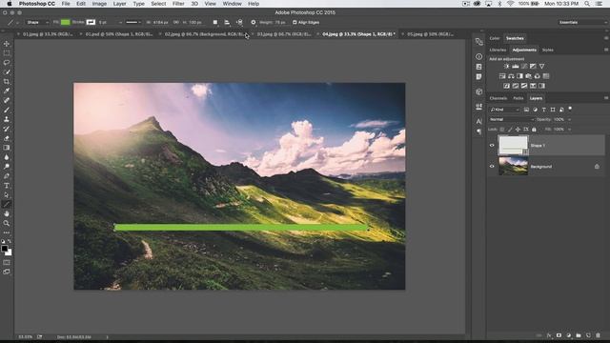
Task: Select the Hand tool
Action: (x=7, y=213)
